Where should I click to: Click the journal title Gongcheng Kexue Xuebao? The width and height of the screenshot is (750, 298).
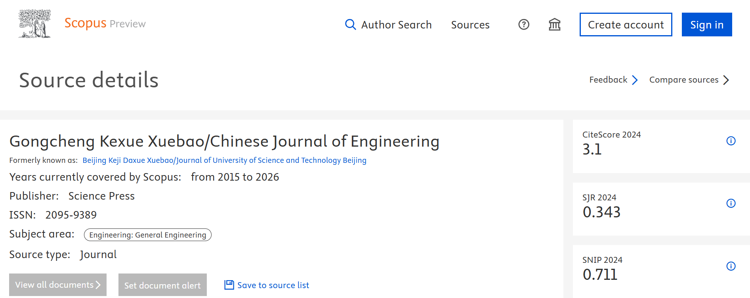point(224,141)
